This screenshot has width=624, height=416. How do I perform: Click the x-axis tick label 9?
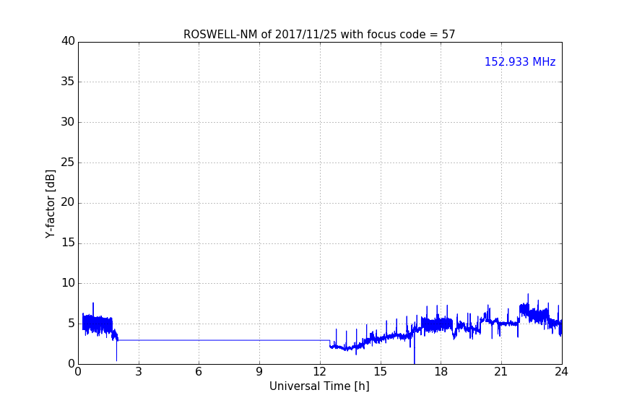coord(259,372)
